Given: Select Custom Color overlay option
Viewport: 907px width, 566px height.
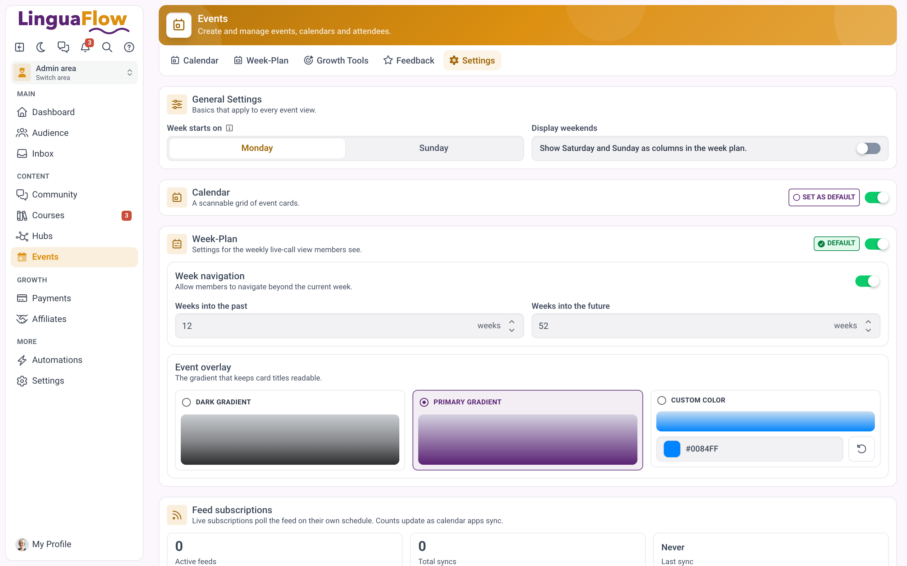Looking at the screenshot, I should pyautogui.click(x=662, y=400).
